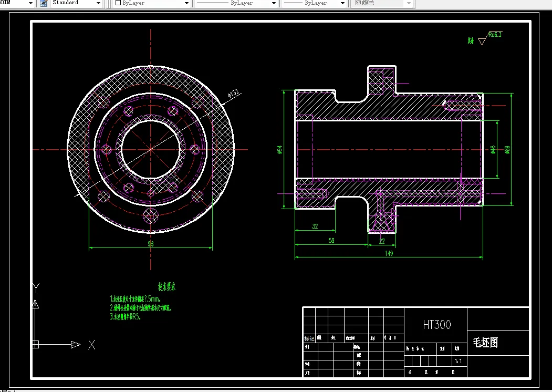Select the 32 length dimension text
Viewport: 552px width, 392px height.
click(315, 226)
